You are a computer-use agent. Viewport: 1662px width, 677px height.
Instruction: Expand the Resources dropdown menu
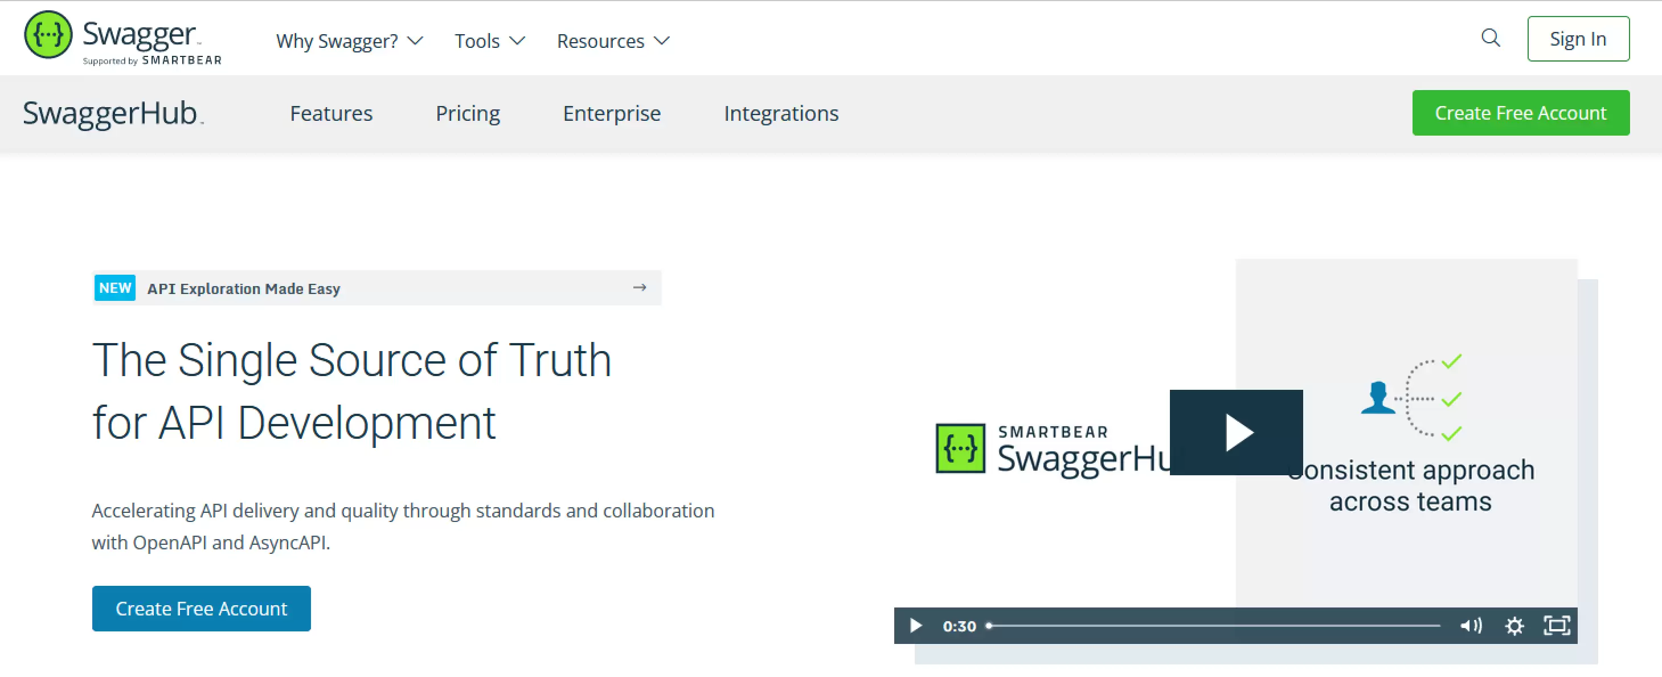[x=613, y=40]
